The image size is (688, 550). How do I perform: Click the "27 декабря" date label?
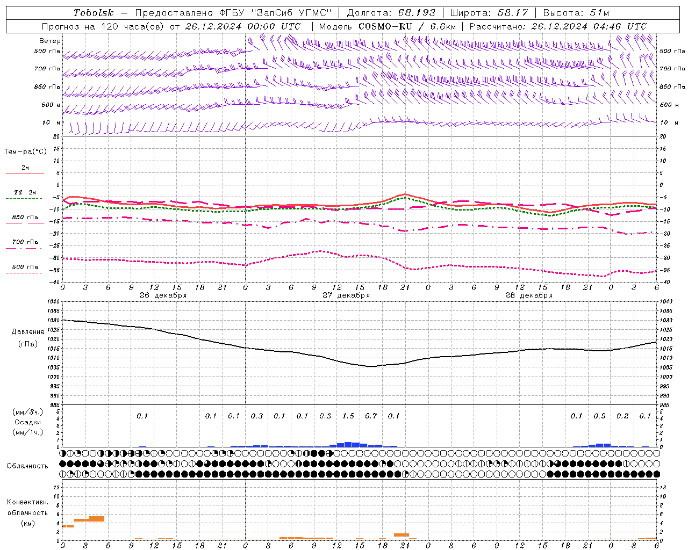click(x=346, y=295)
